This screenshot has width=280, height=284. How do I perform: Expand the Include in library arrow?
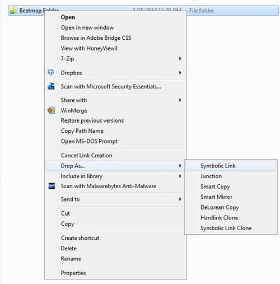(x=180, y=176)
